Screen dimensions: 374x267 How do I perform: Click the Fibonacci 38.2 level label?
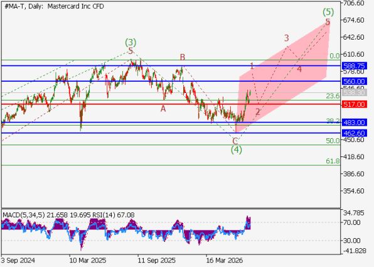[x=333, y=121]
